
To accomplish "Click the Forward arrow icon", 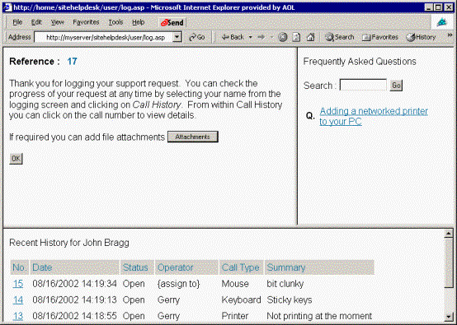I will click(261, 37).
